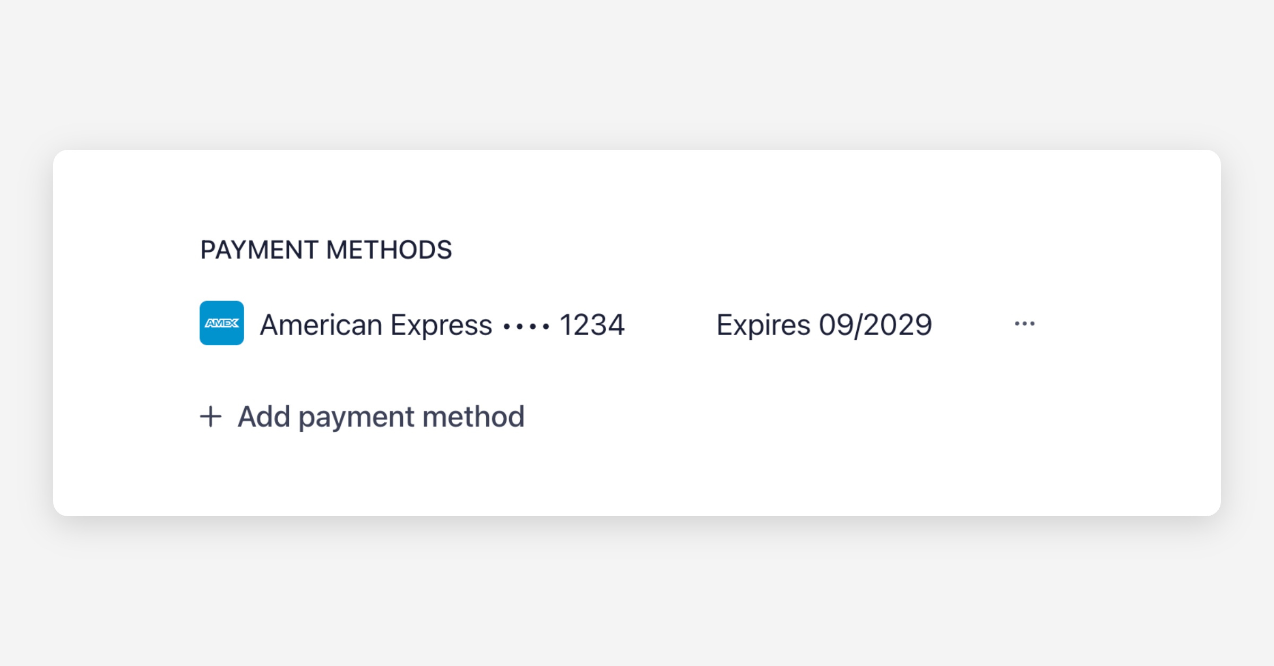
Task: Click the Expires 09/2029 text
Action: [824, 325]
